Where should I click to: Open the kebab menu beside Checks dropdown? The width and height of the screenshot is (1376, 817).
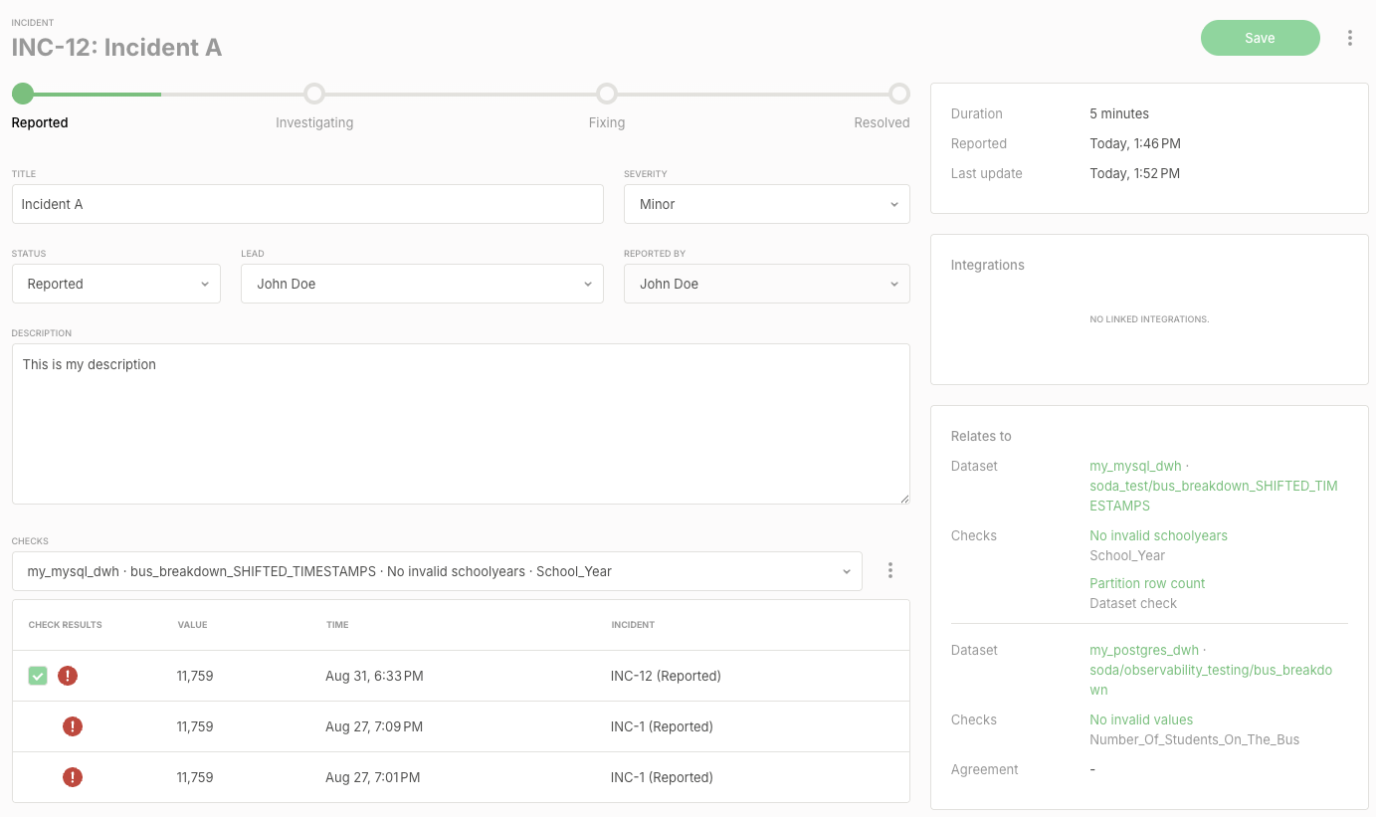tap(890, 570)
